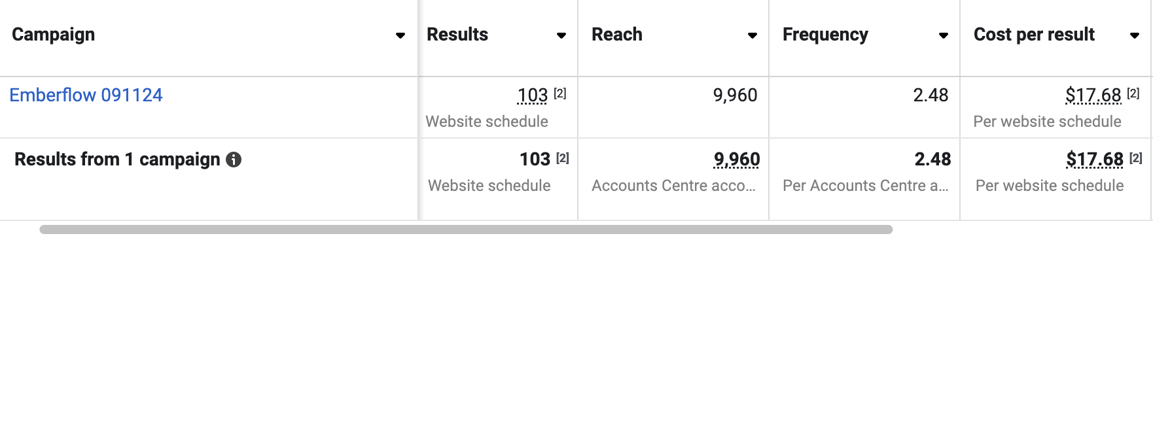Image resolution: width=1153 pixels, height=425 pixels.
Task: Click the [2] footnote beside $17.68 in Emberflow row
Action: (1133, 93)
